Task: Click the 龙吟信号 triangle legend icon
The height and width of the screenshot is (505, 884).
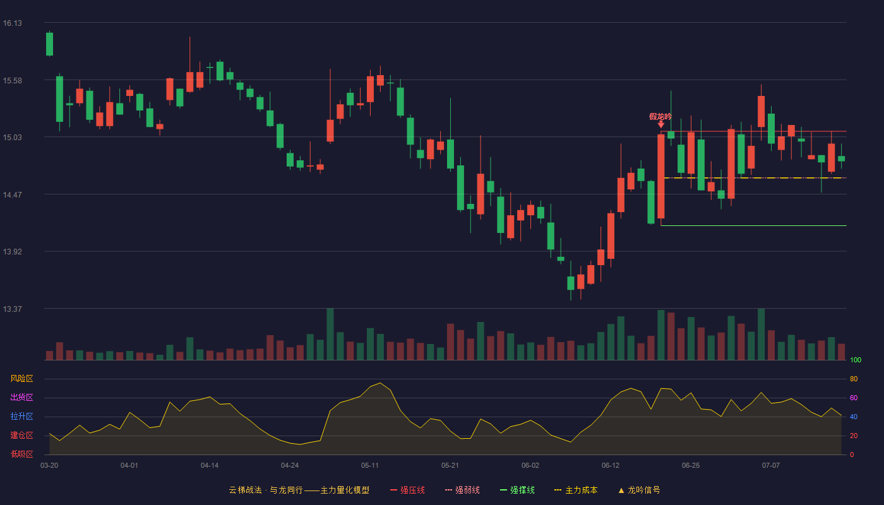Action: pos(621,490)
